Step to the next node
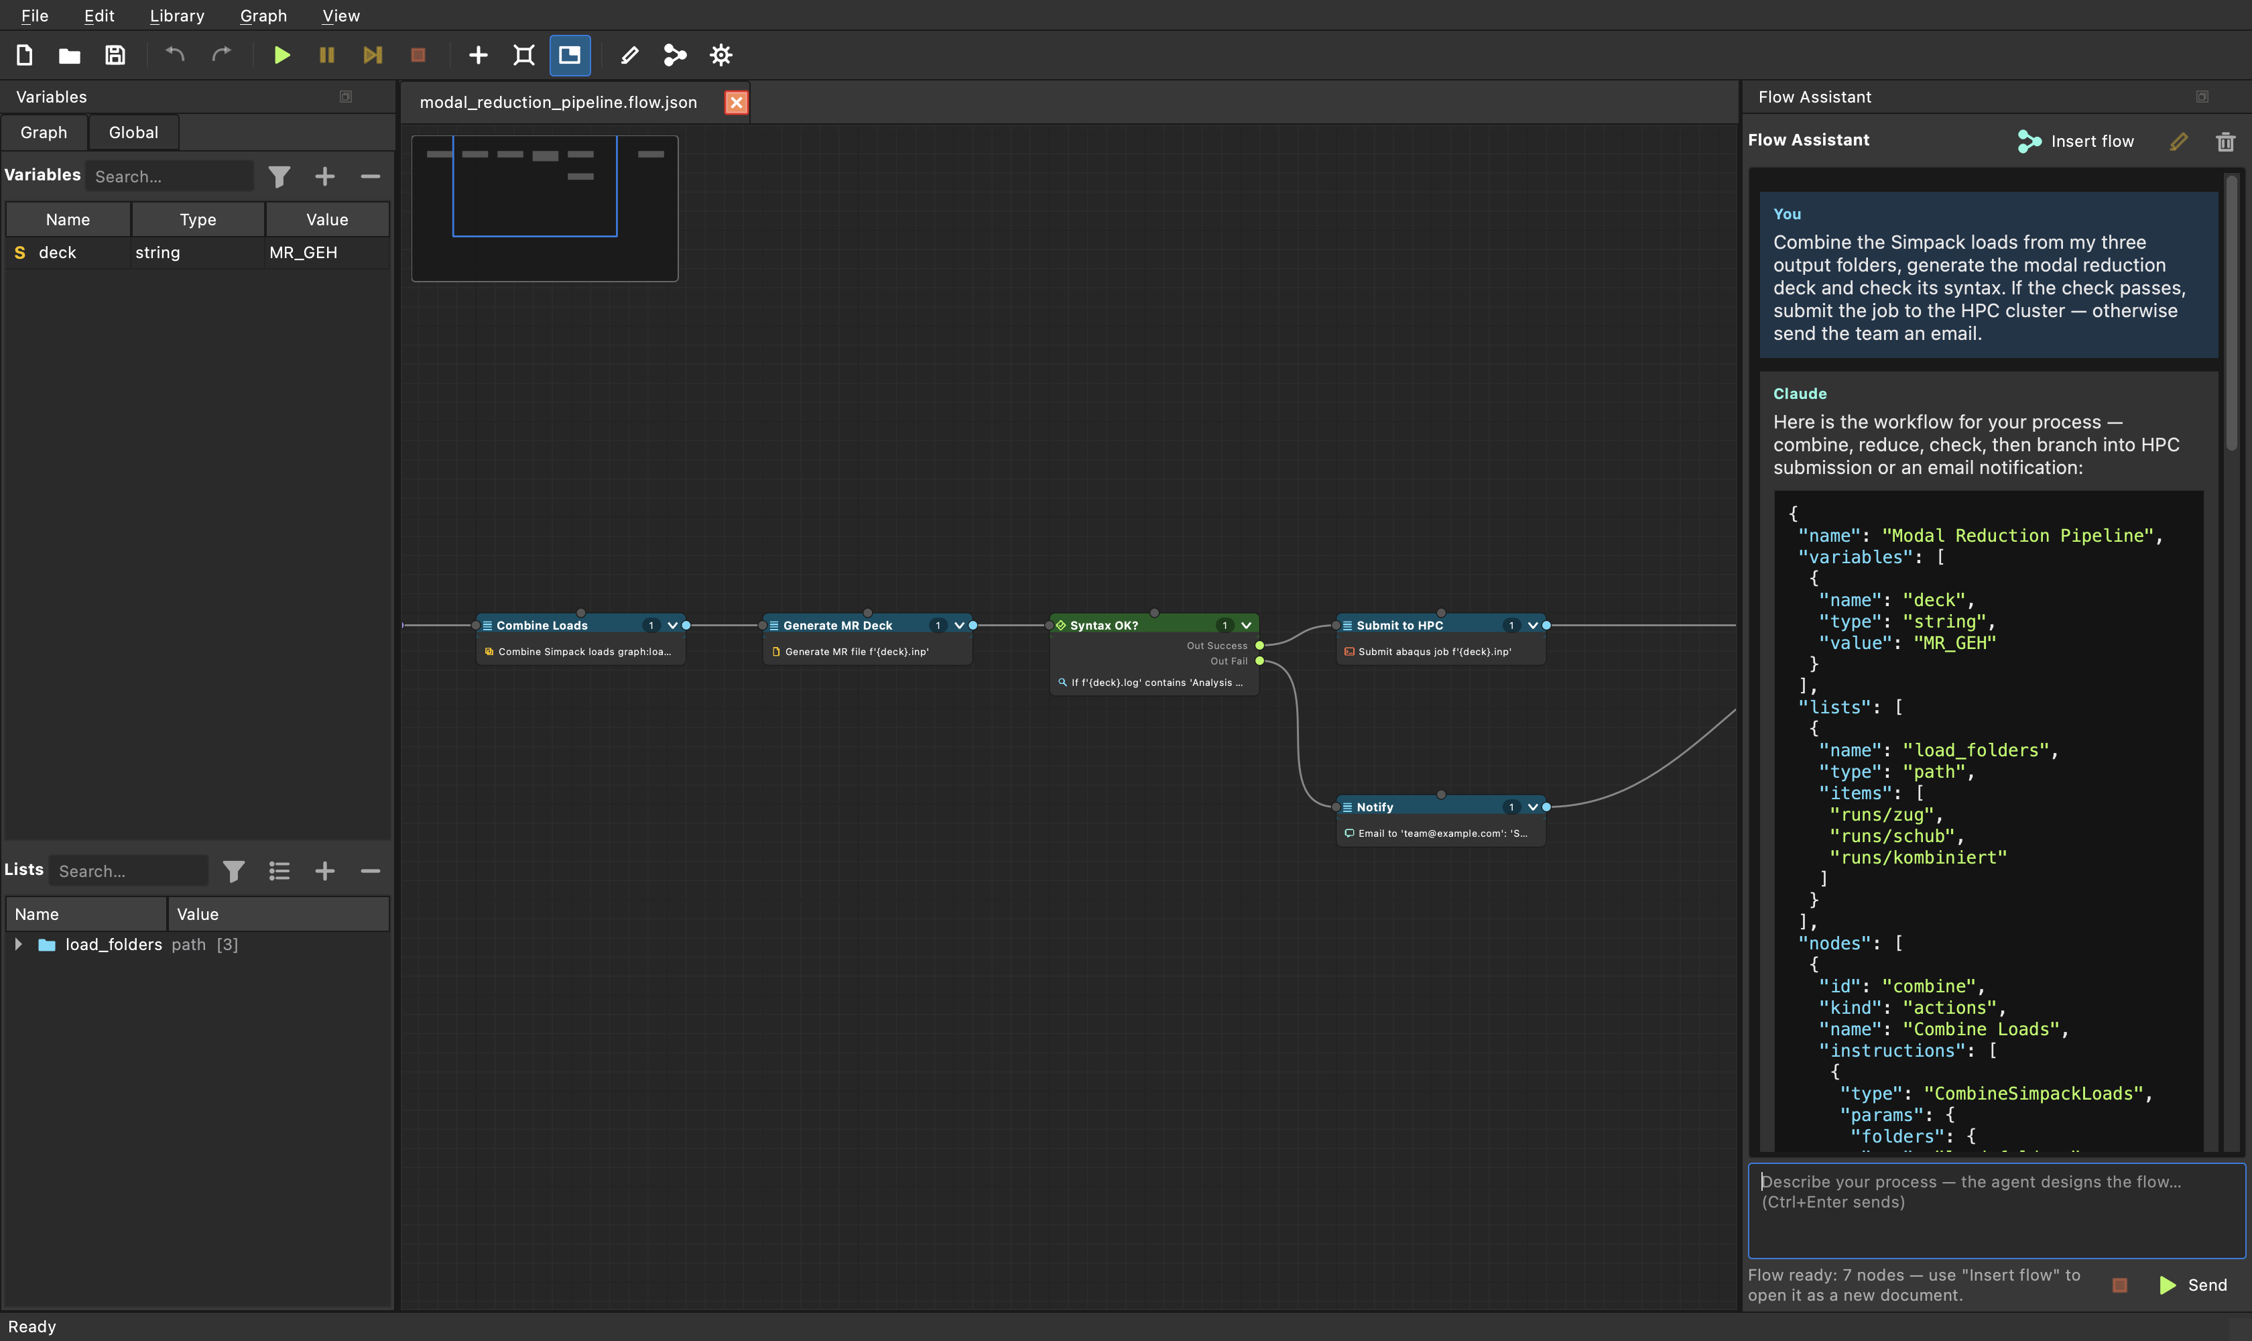2252x1341 pixels. pyautogui.click(x=372, y=55)
